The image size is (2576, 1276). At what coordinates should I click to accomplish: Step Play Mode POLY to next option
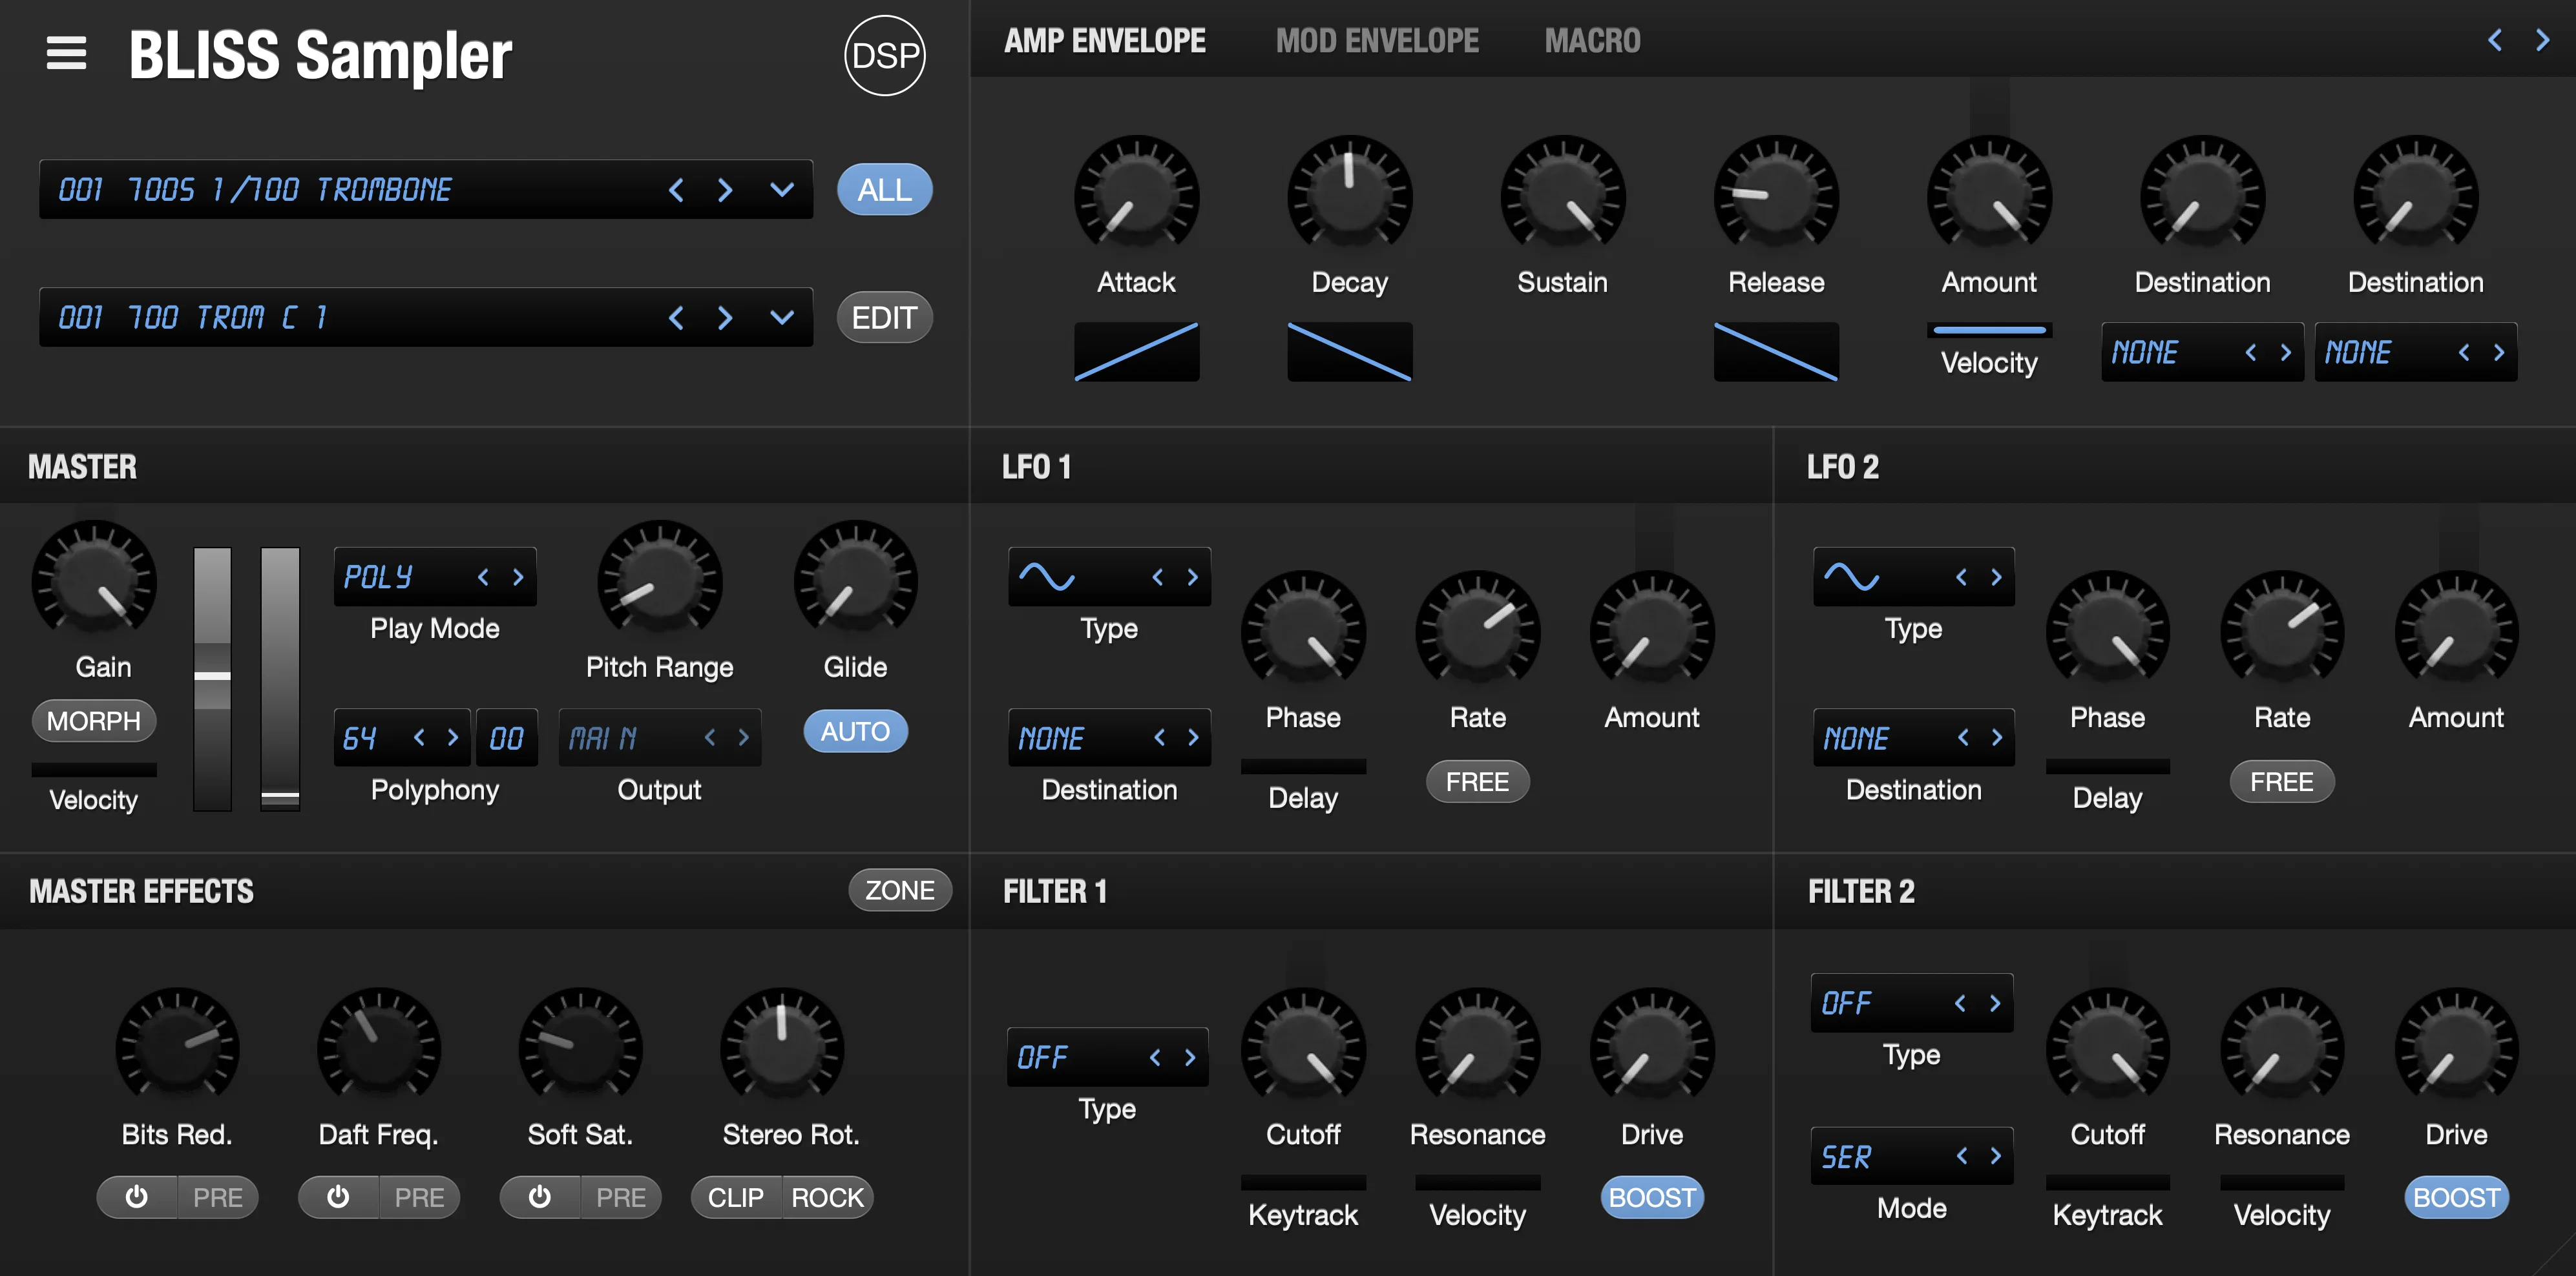tap(518, 577)
